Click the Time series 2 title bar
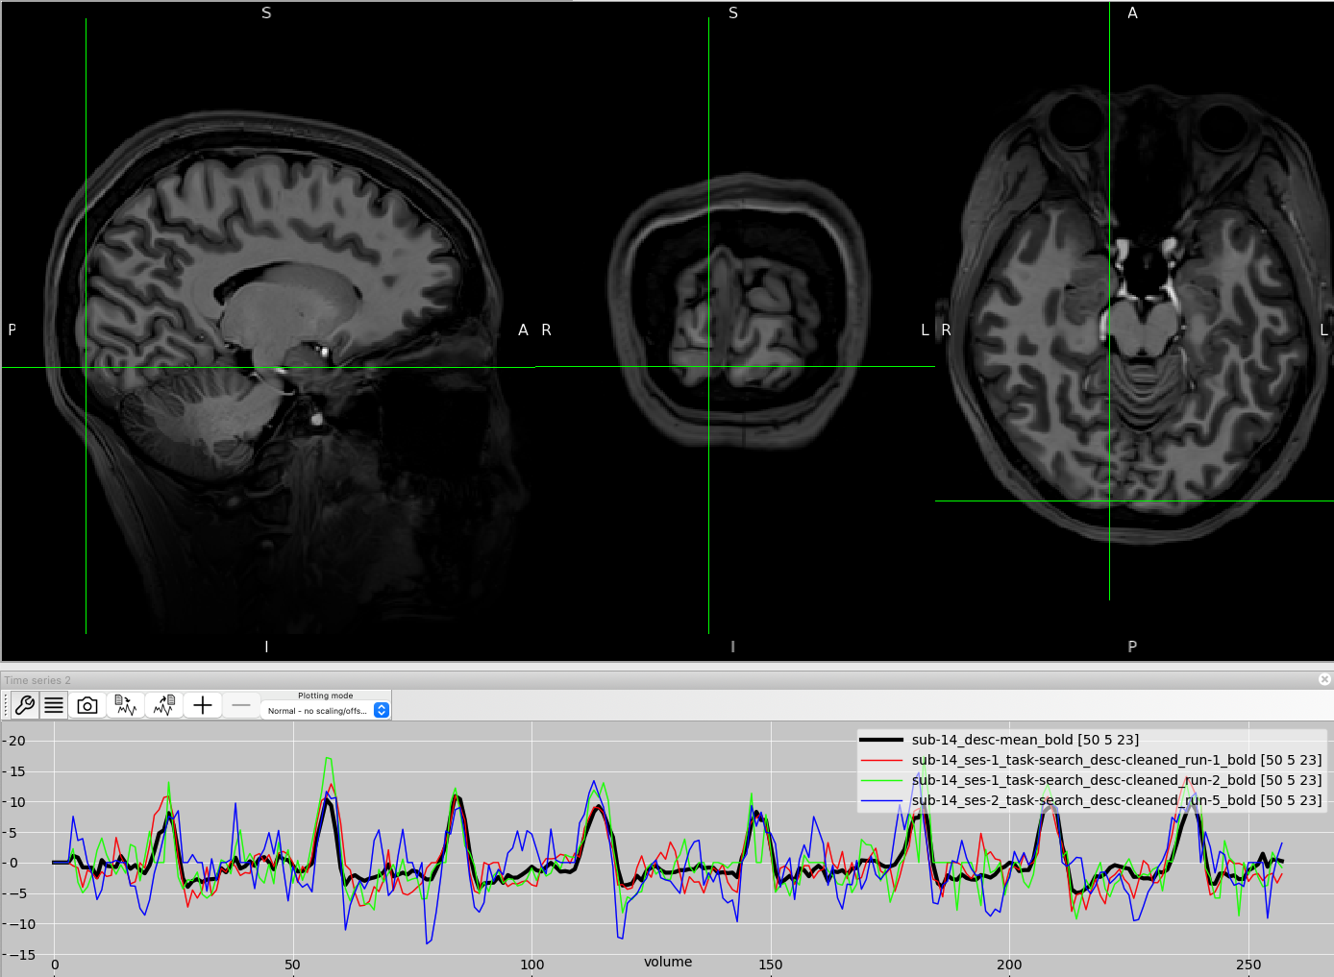 (x=577, y=680)
